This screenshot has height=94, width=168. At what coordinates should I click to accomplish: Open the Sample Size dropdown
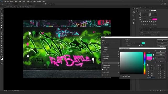click(x=17, y=4)
